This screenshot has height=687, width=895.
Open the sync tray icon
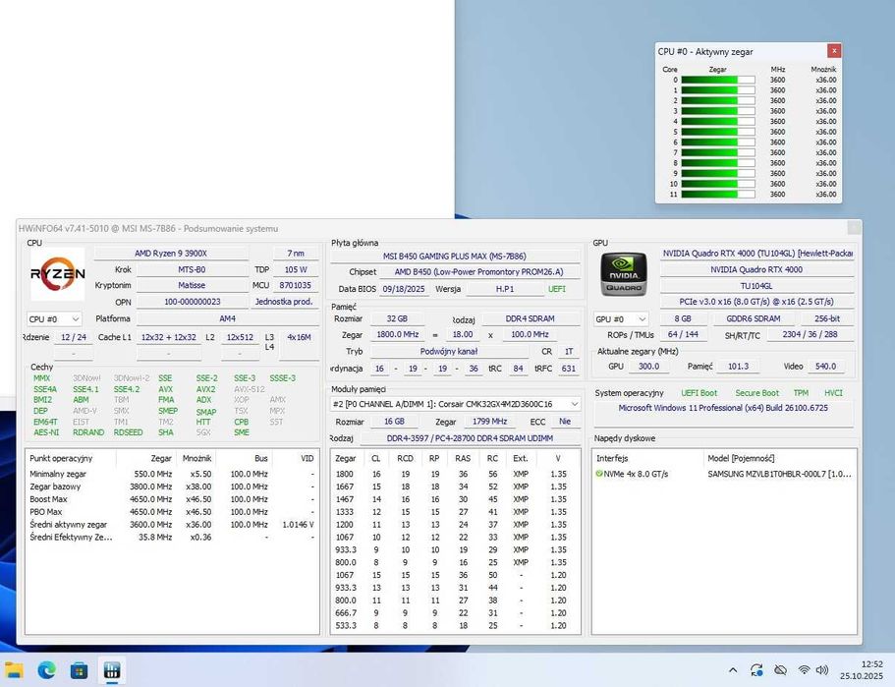pos(756,670)
